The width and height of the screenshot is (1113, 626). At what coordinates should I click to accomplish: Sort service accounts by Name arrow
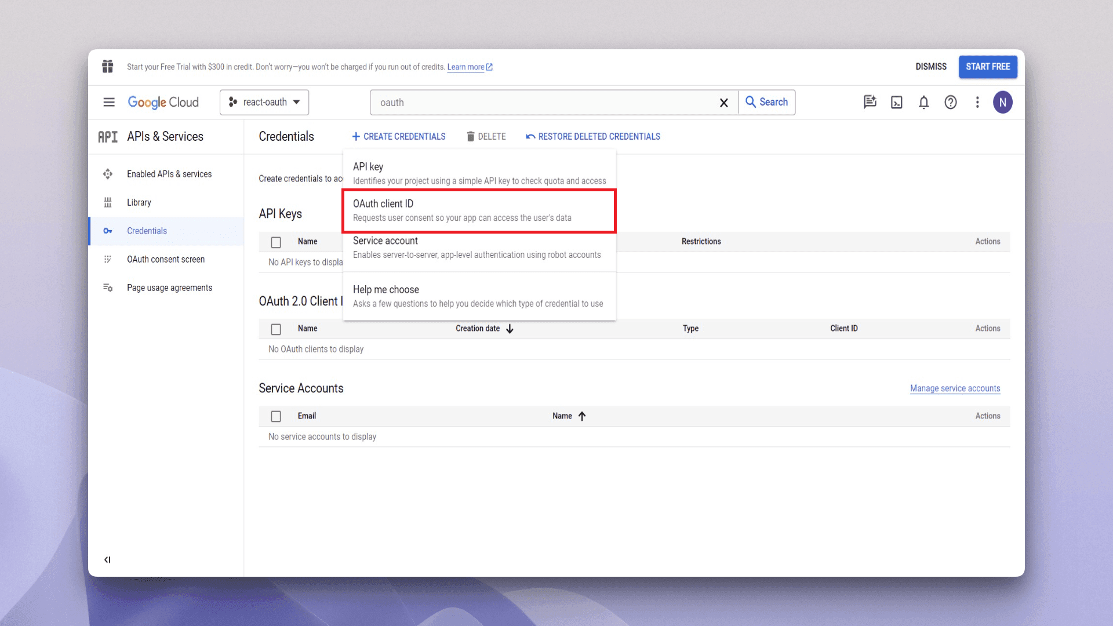pos(582,416)
